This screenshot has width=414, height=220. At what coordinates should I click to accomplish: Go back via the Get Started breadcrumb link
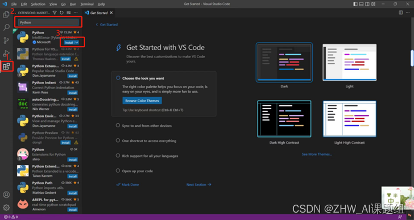[107, 24]
